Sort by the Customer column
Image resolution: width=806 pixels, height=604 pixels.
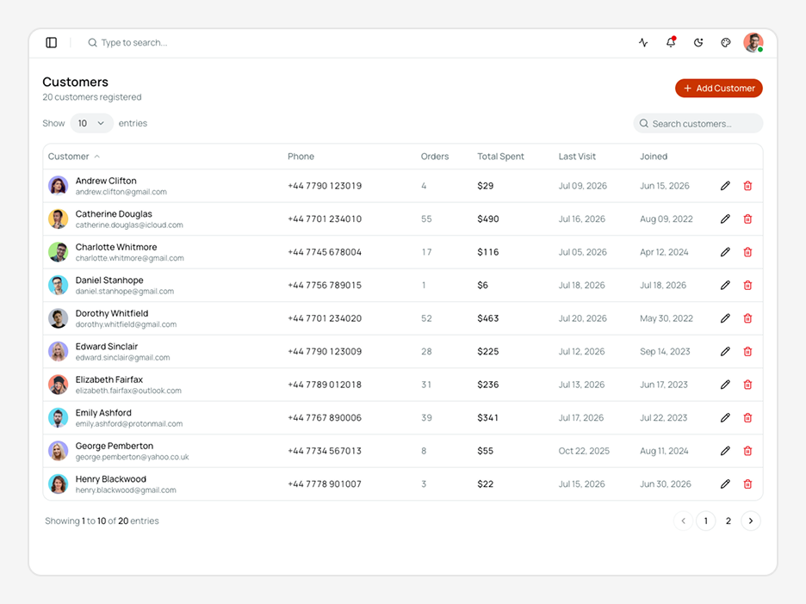click(x=73, y=157)
